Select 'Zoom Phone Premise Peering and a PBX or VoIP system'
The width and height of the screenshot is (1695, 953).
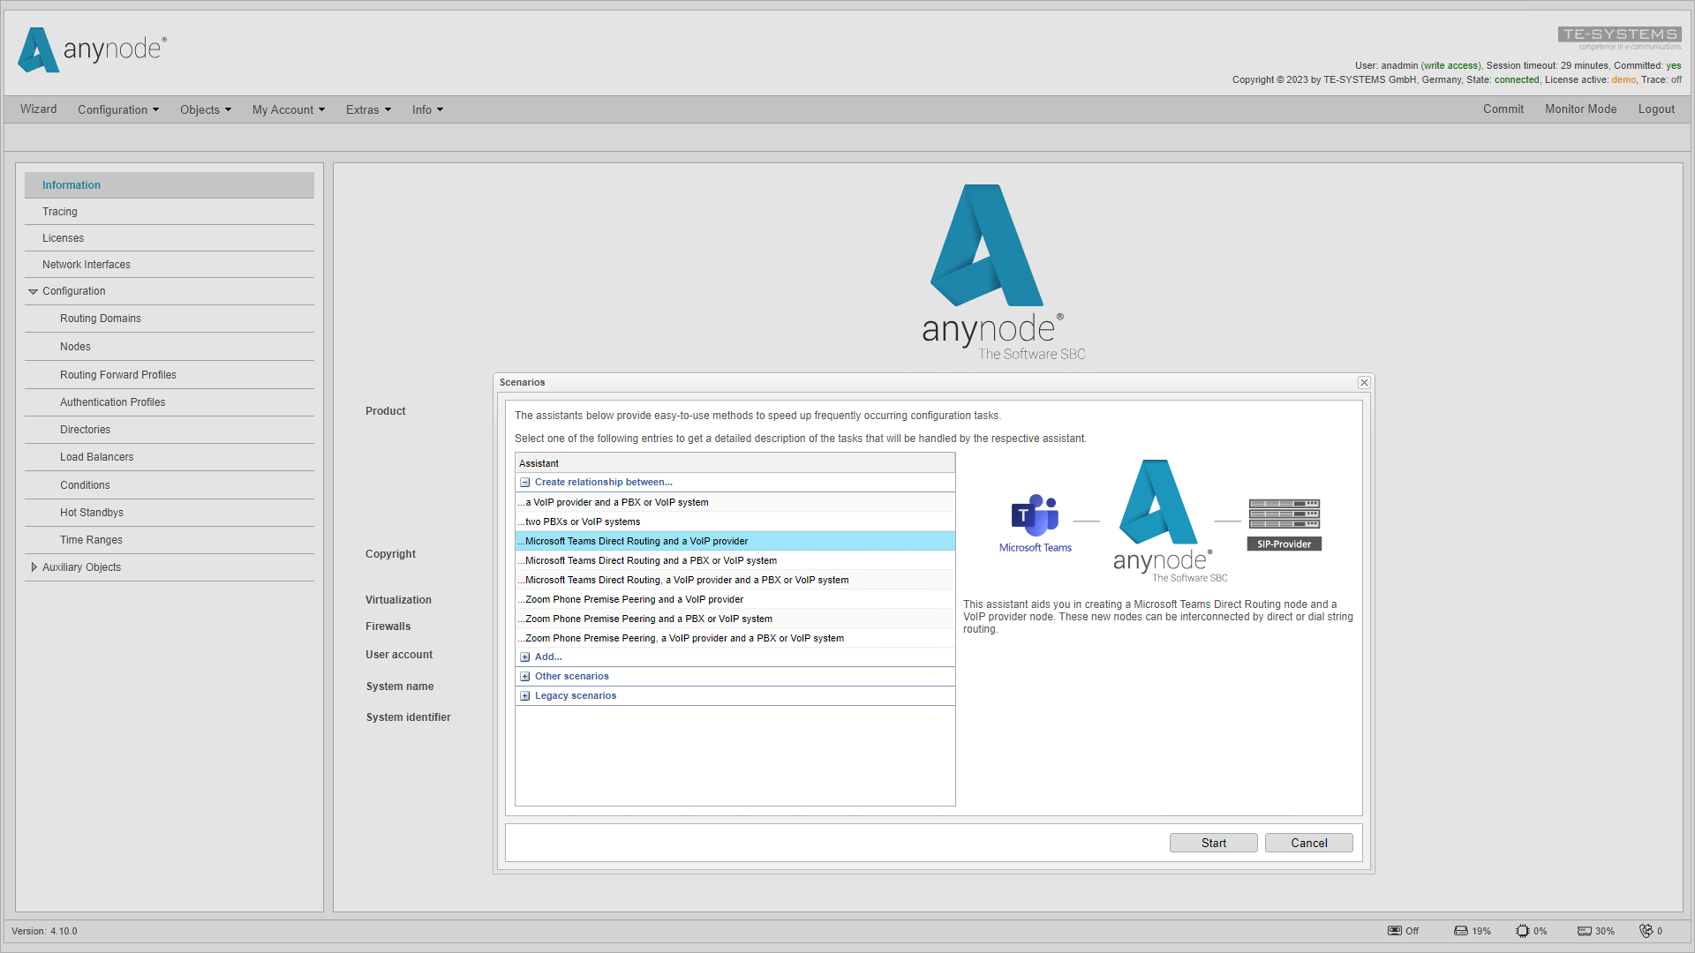[x=734, y=619]
